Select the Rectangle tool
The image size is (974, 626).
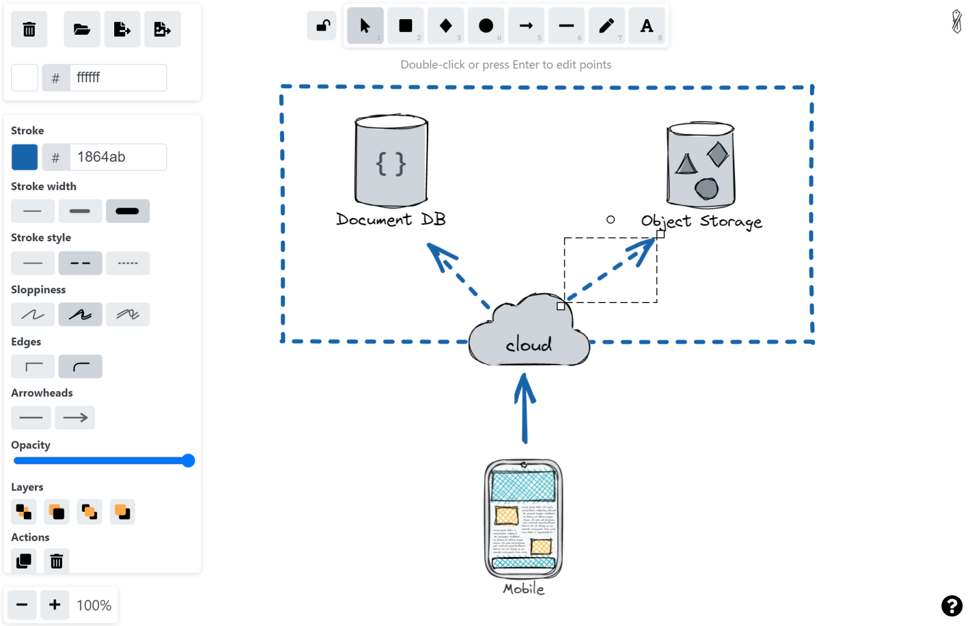(x=405, y=26)
